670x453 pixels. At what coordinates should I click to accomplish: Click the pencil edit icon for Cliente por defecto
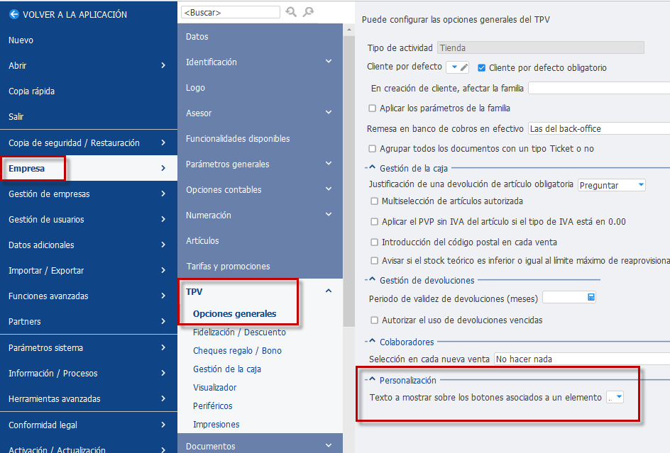(464, 67)
